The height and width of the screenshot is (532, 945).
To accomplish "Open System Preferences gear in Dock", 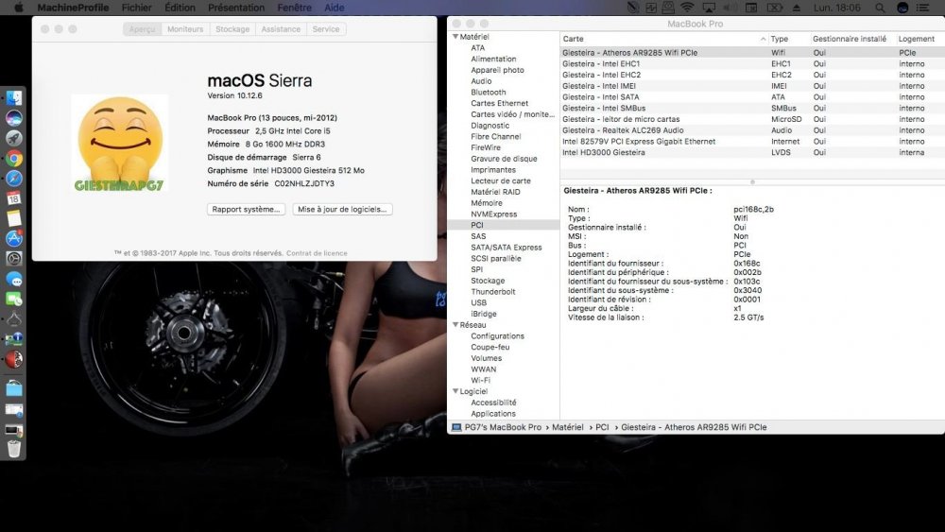I will (14, 259).
